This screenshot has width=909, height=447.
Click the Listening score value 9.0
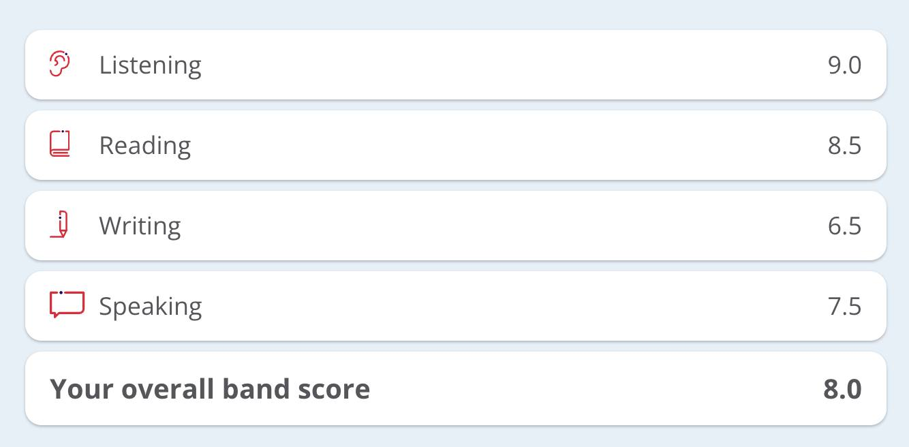coord(844,65)
